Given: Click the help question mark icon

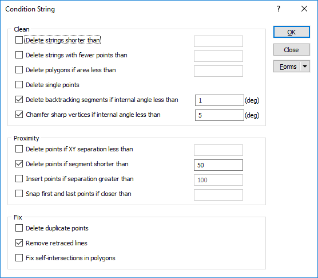Looking at the screenshot, I should click(x=279, y=9).
